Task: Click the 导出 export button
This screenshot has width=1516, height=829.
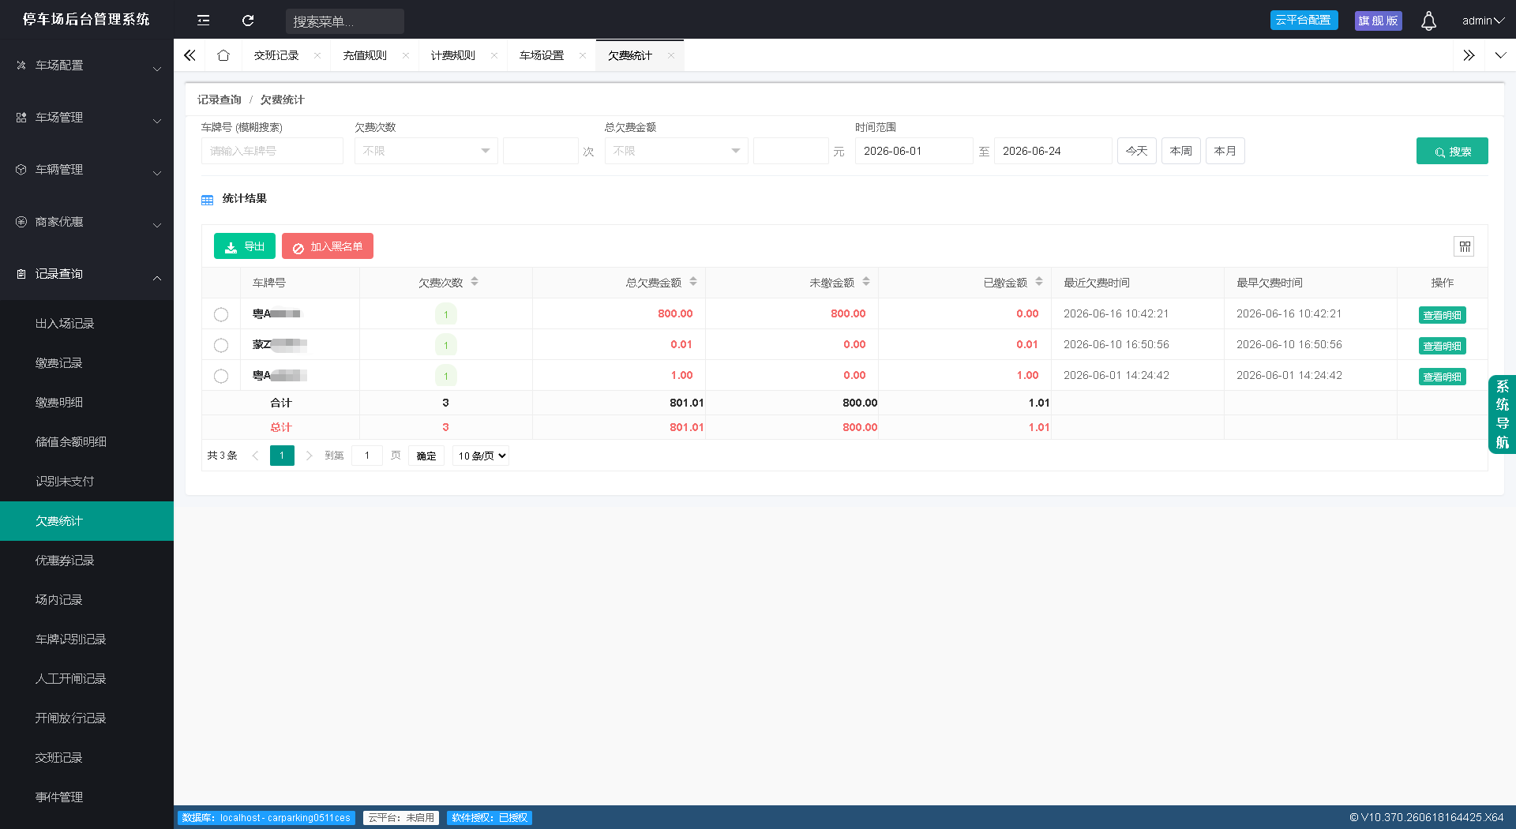Action: click(x=245, y=246)
